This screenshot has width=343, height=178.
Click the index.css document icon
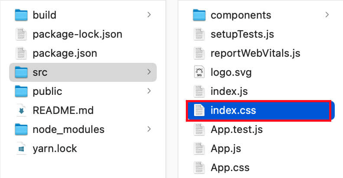199,110
